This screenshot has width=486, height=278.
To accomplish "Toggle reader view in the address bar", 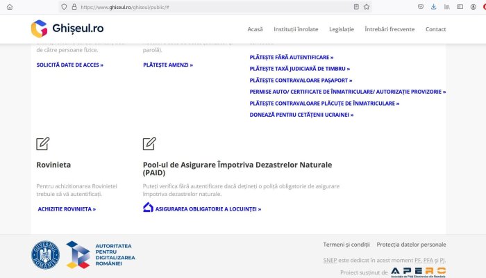I will point(356,7).
